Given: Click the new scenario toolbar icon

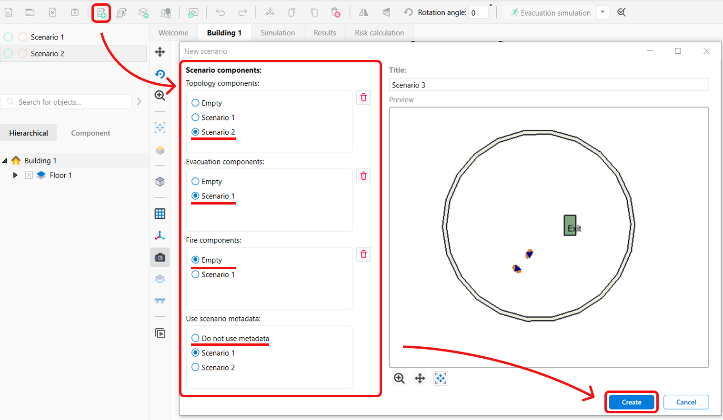Looking at the screenshot, I should (101, 13).
